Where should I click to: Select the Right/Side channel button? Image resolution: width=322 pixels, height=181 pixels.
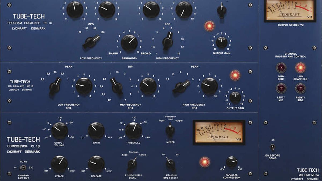coord(301,88)
